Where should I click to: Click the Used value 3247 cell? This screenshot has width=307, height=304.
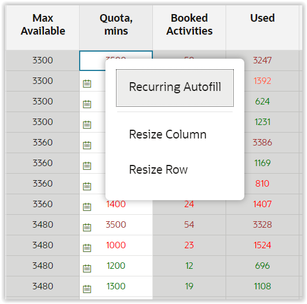pos(262,60)
